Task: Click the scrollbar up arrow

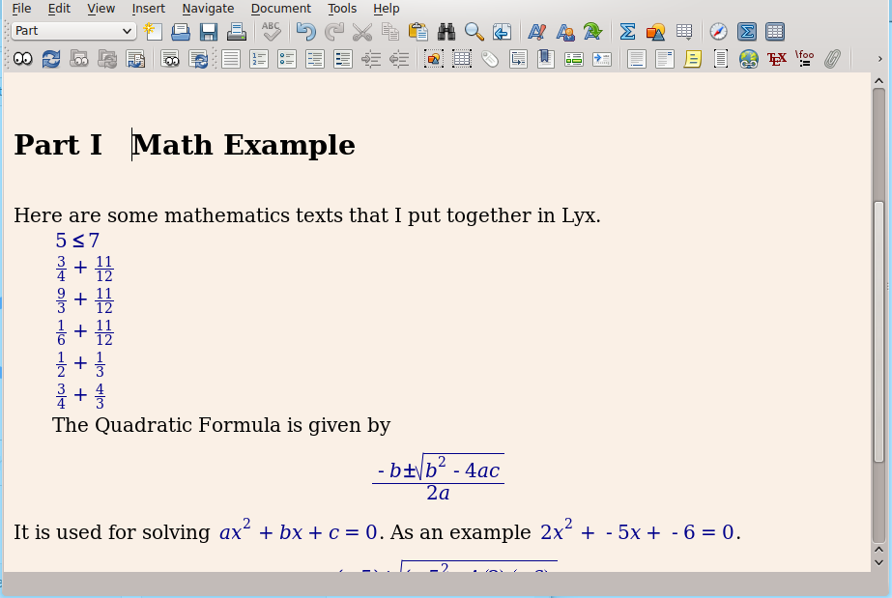Action: (878, 81)
